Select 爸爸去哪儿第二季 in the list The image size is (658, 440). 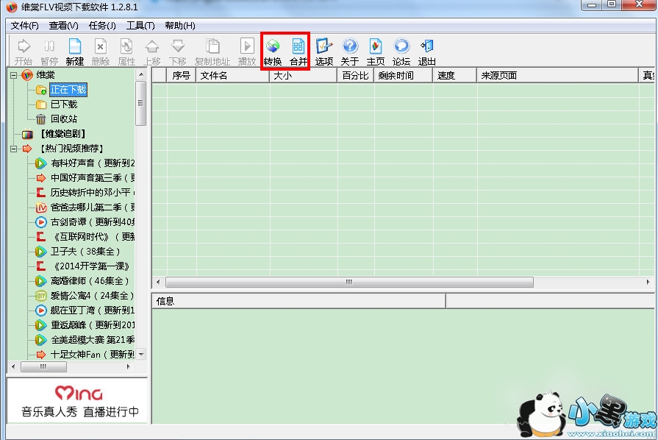pos(93,207)
